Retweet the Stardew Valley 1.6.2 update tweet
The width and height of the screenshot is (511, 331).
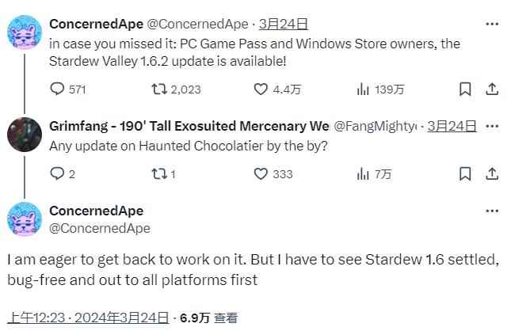point(158,89)
